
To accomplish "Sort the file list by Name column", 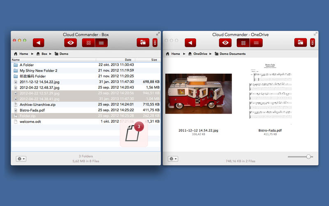I will coord(16,60).
